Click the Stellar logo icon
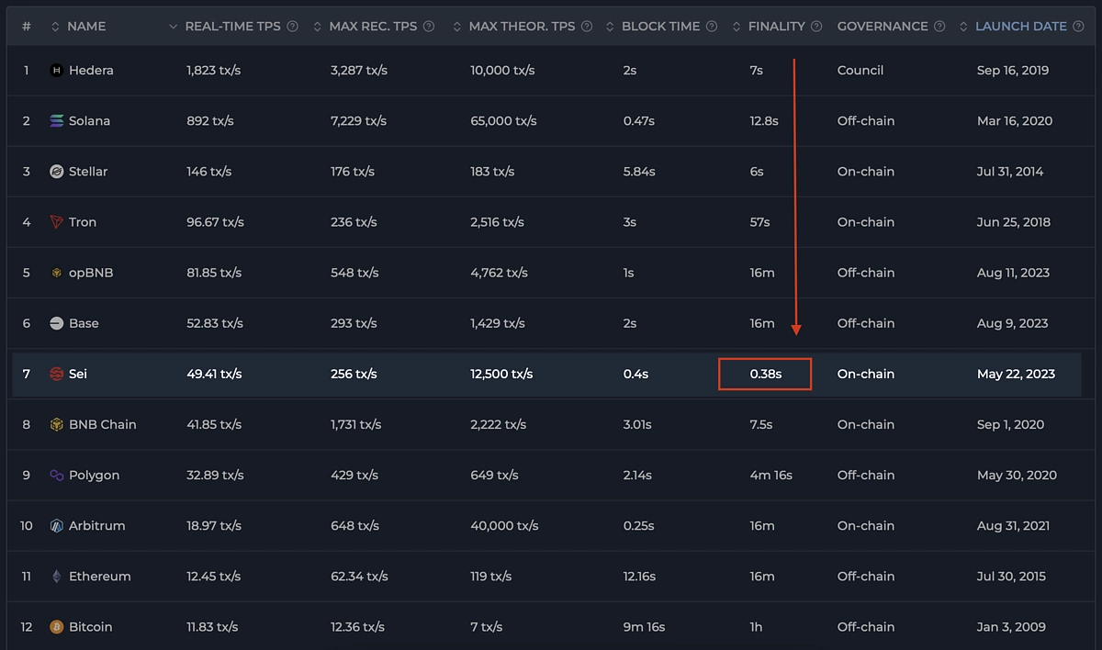 [x=56, y=172]
